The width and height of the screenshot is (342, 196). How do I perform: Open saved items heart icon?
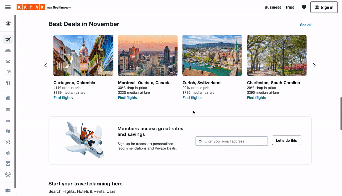tap(304, 7)
